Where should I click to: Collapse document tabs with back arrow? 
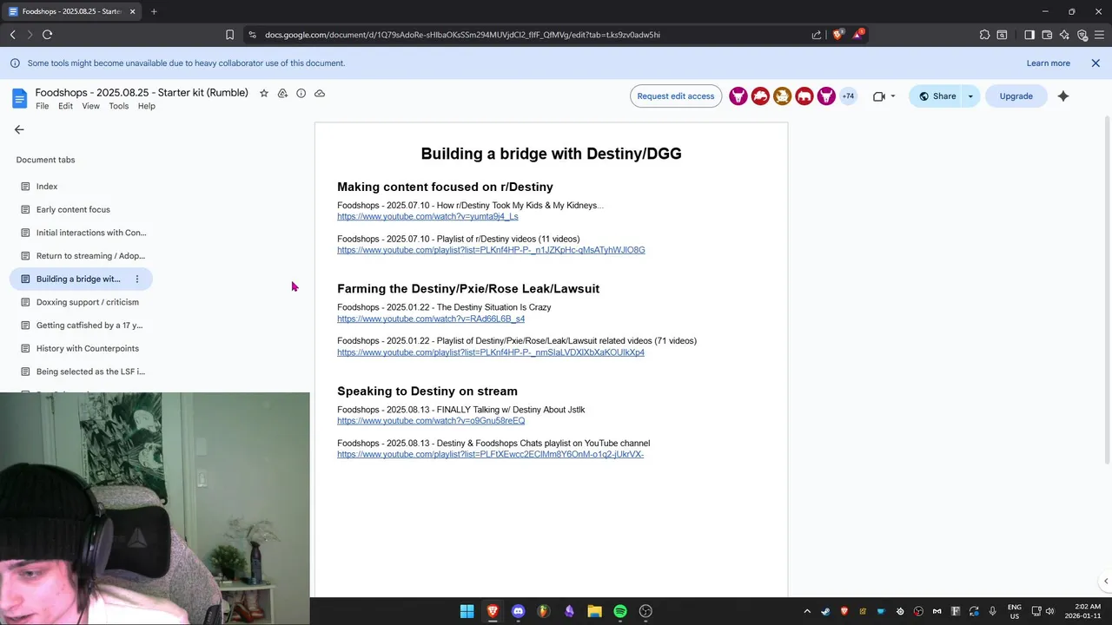point(19,129)
